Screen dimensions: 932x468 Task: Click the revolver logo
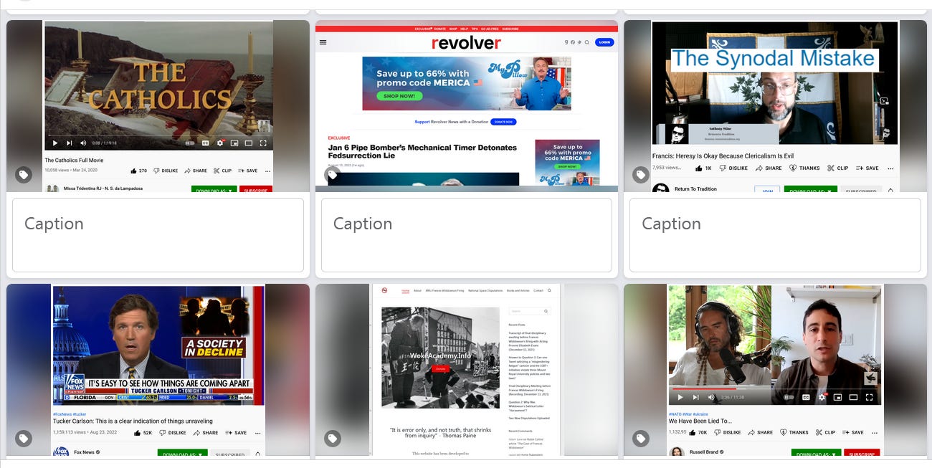[x=466, y=43]
